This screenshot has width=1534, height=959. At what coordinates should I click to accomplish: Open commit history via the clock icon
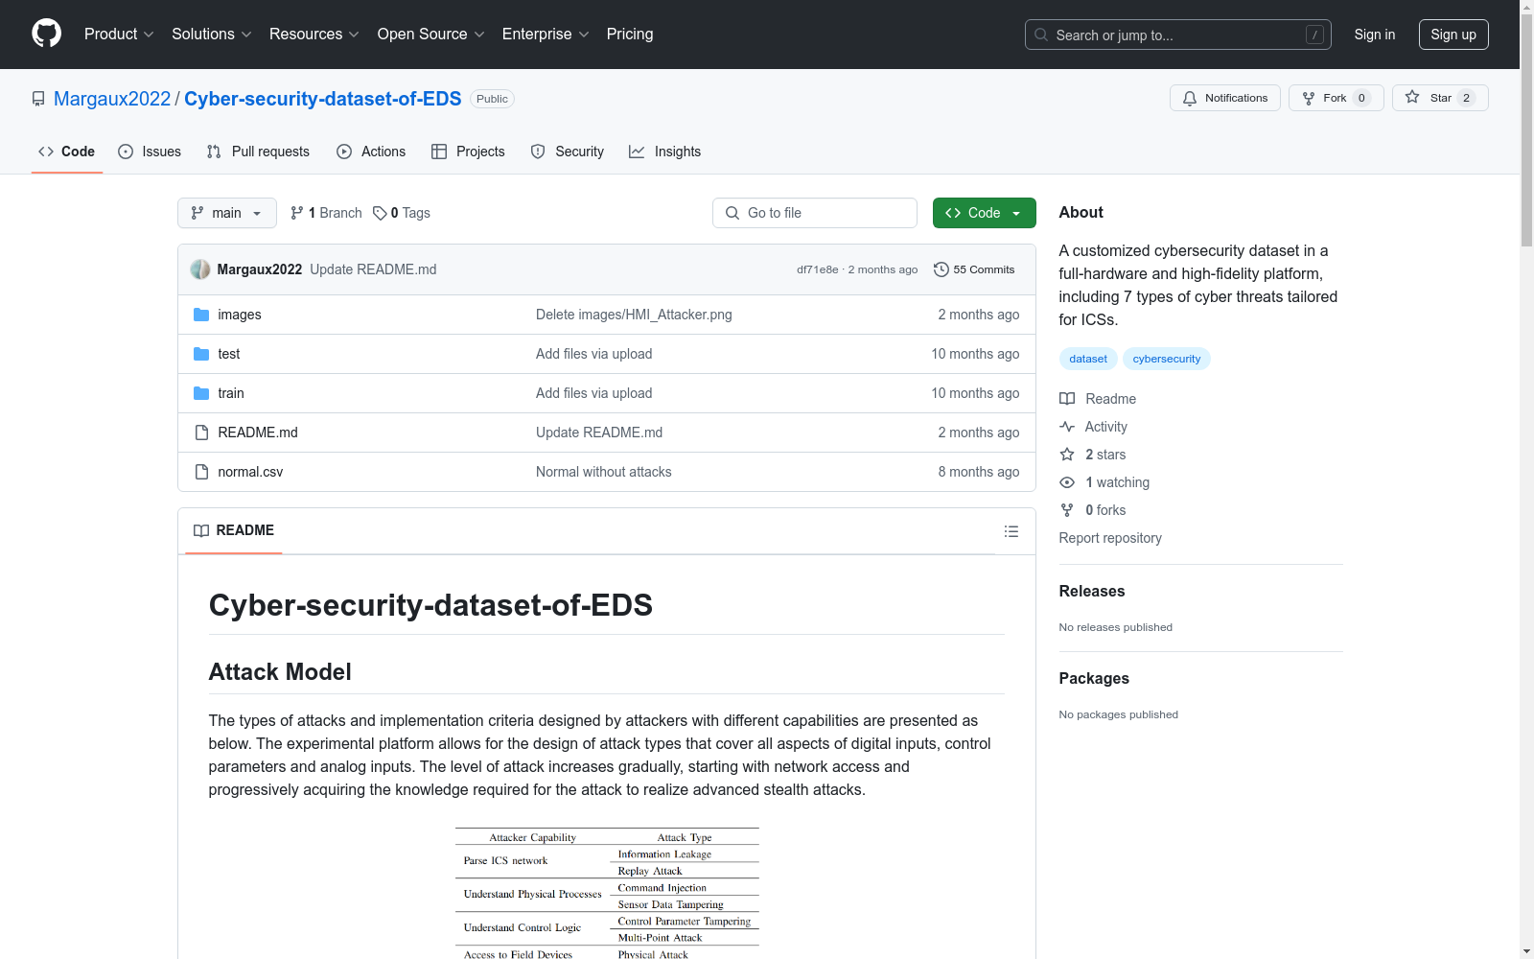[x=941, y=269]
